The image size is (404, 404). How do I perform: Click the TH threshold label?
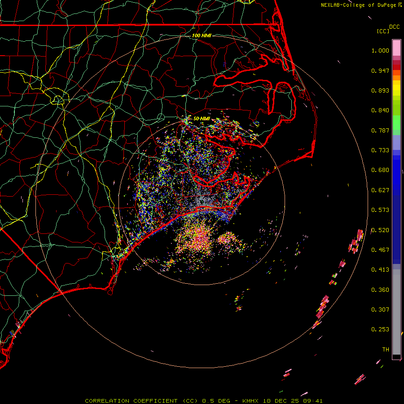(x=386, y=350)
